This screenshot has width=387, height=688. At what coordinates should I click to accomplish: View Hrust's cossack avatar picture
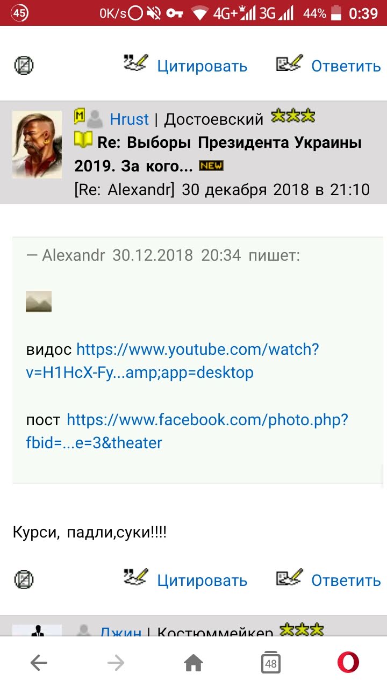tap(37, 144)
